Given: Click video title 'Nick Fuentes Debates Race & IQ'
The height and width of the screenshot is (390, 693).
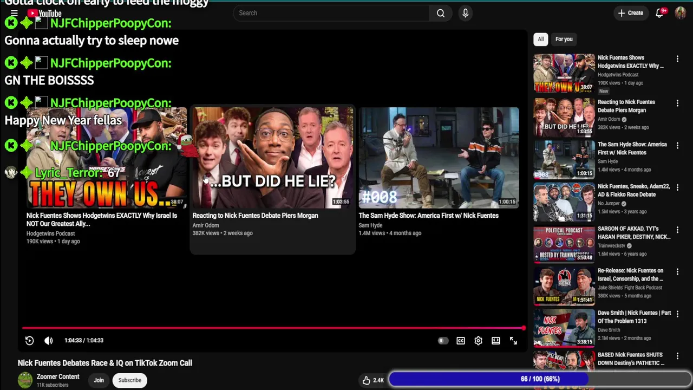Looking at the screenshot, I should click(x=105, y=363).
